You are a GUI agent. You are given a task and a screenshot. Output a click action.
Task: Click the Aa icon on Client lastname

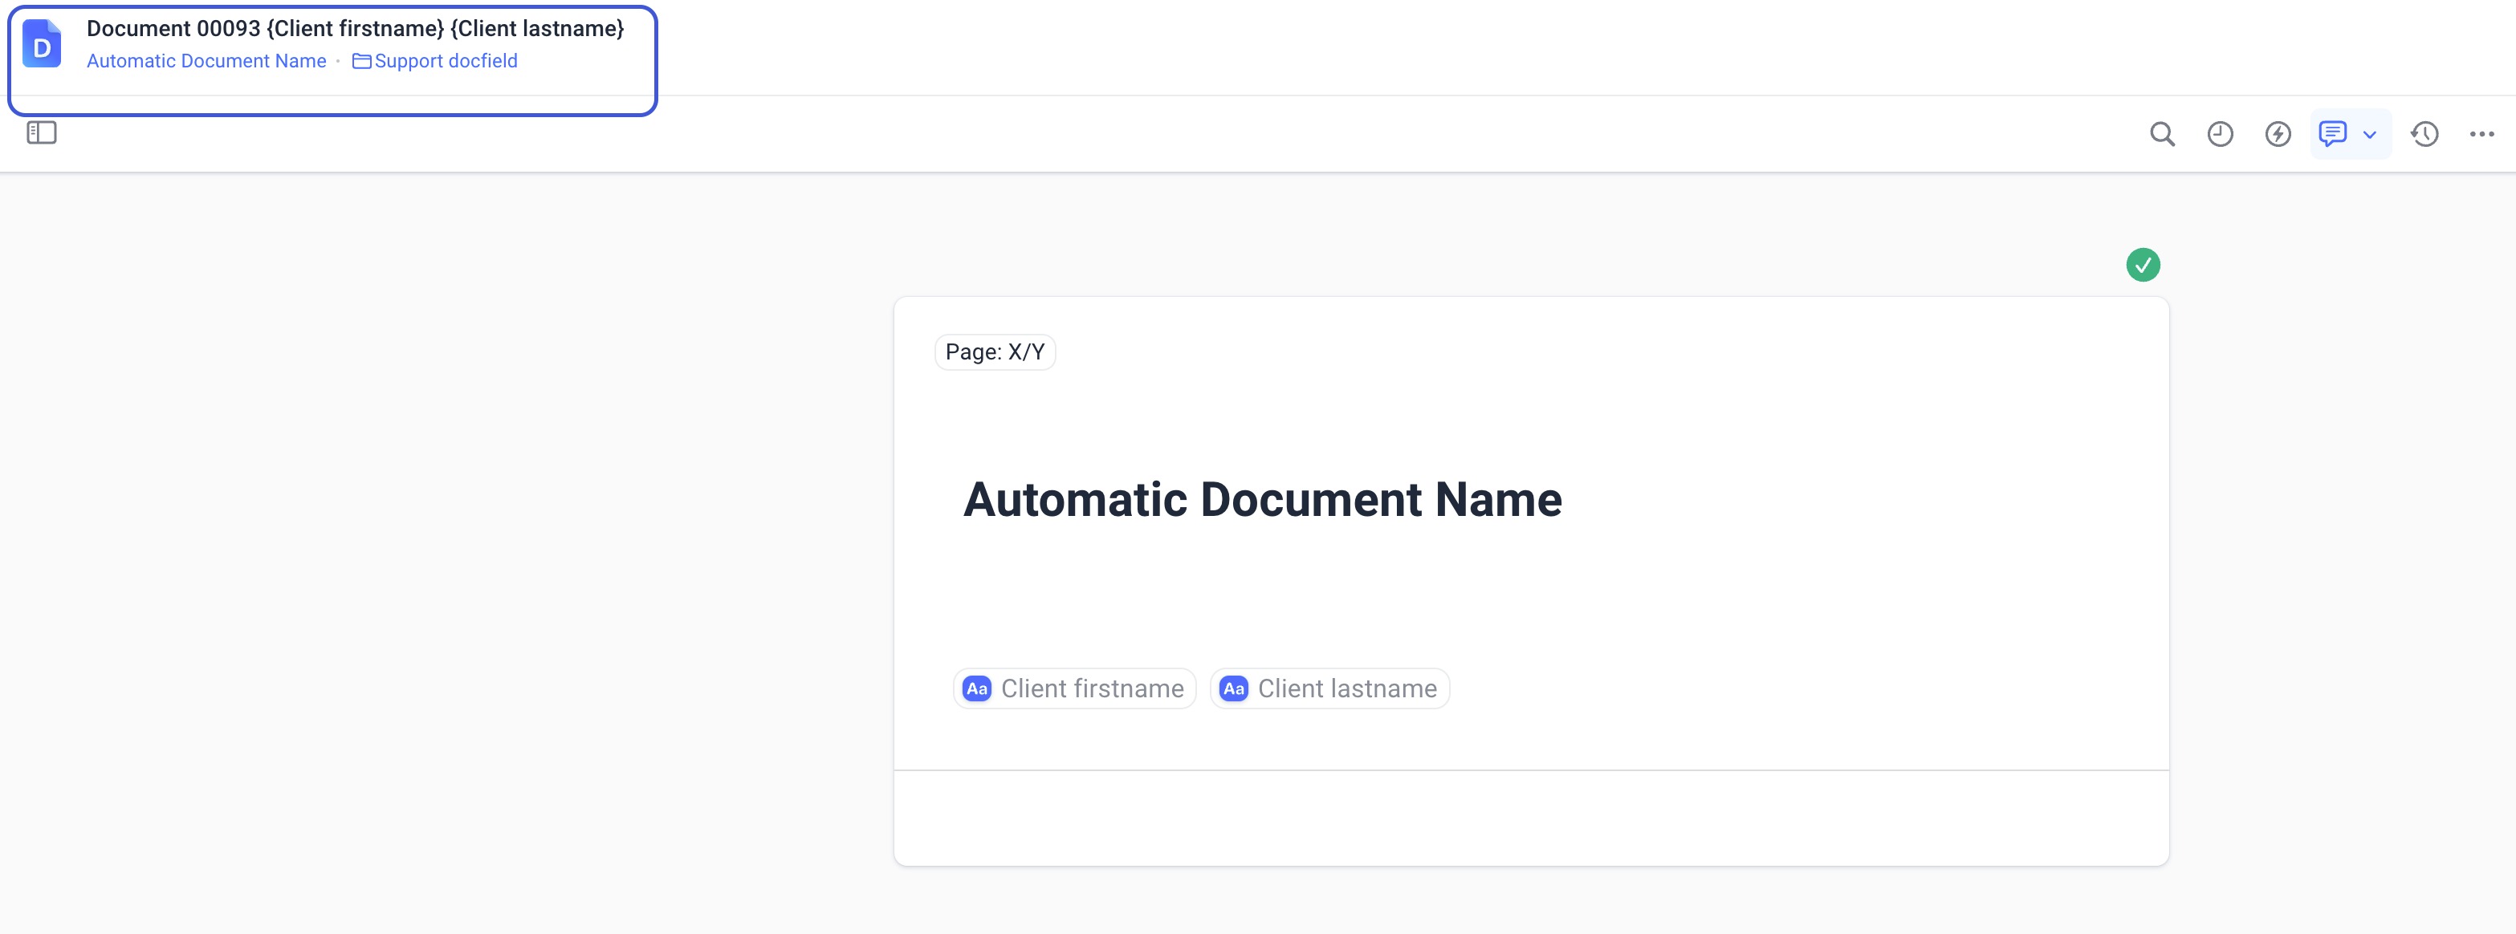click(1232, 688)
